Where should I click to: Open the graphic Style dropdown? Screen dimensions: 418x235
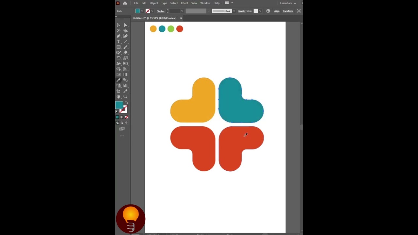tap(260, 11)
